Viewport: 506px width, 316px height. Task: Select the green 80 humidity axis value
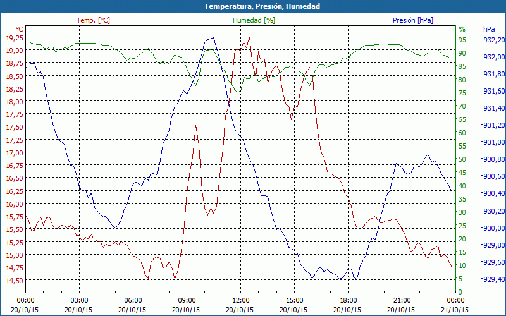(462, 80)
